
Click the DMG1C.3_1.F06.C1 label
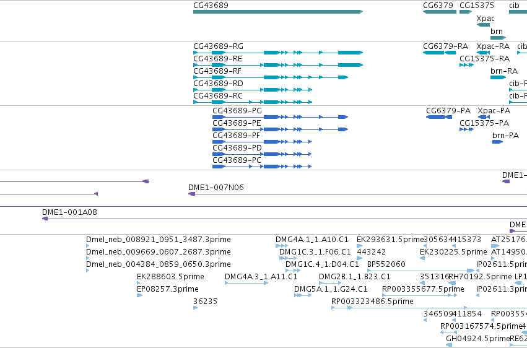(x=315, y=252)
